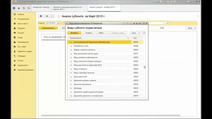Open Главное section in sidebar
The height and width of the screenshot is (119, 212).
(x=21, y=14)
